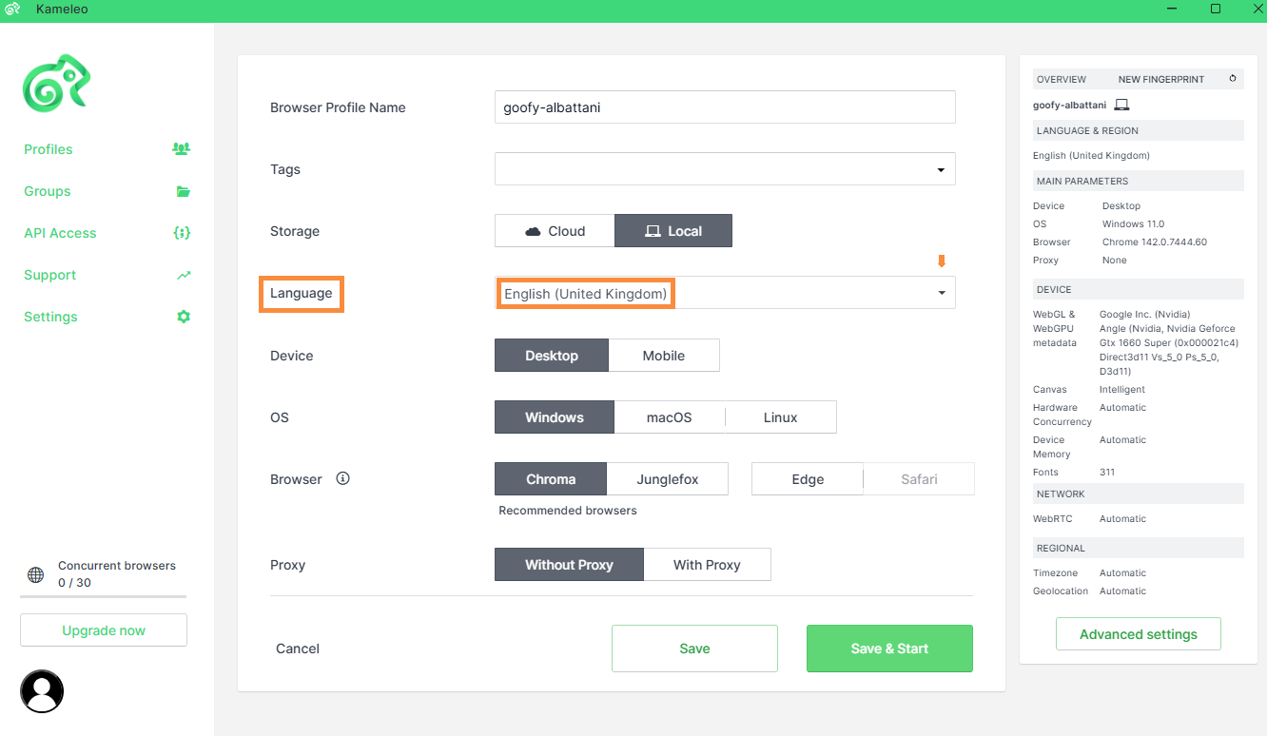Click NEW FINGERPRINT in overview panel
Screen dimensions: 1267x736
(x=1161, y=80)
